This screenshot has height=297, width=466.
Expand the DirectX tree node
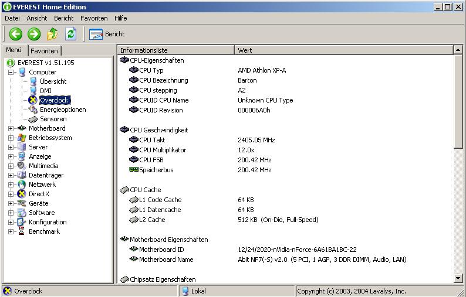coord(11,194)
